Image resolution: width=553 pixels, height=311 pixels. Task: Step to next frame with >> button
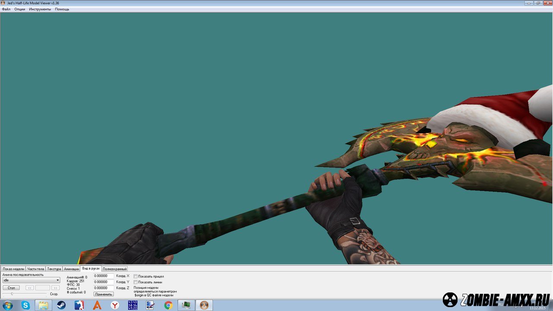tap(56, 288)
